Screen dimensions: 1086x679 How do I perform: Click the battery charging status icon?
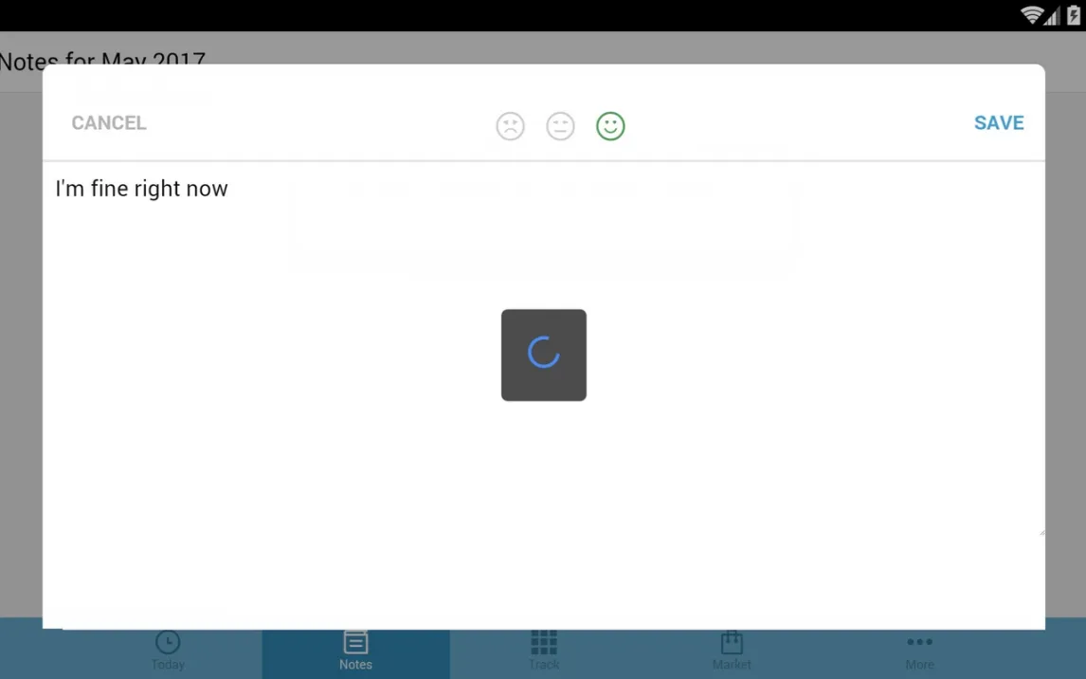pyautogui.click(x=1074, y=15)
